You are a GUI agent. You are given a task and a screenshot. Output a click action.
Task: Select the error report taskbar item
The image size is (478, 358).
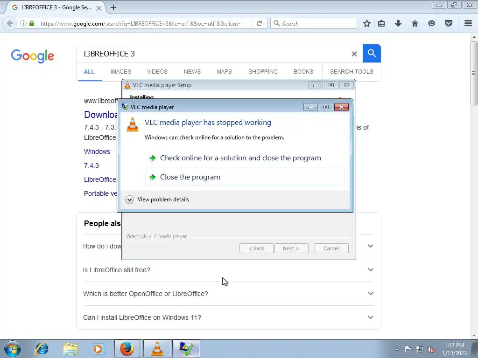[x=186, y=349]
